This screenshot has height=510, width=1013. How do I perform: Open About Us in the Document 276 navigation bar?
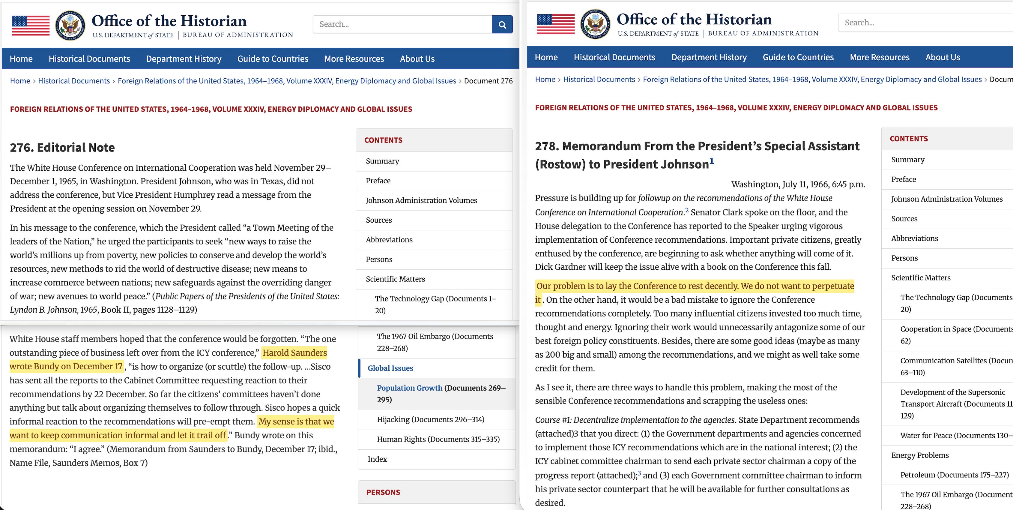click(417, 58)
